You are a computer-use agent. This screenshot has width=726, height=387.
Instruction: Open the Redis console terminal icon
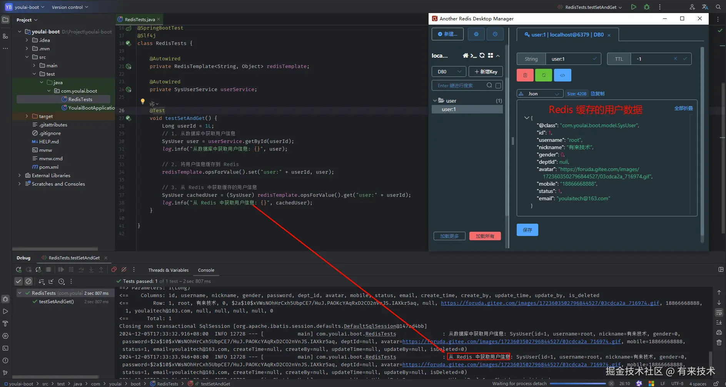(474, 56)
